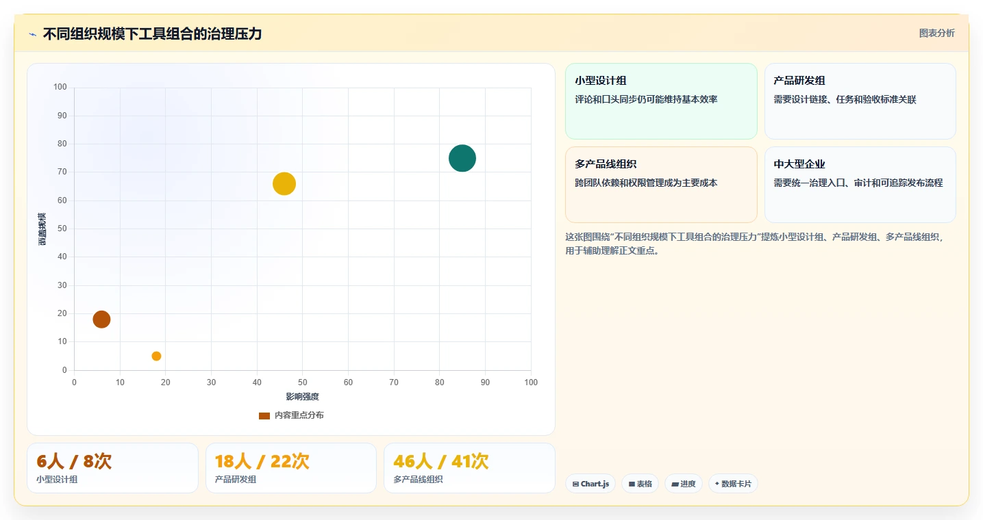Click the 内容重点分布 legend label
The width and height of the screenshot is (983, 520).
click(x=299, y=415)
